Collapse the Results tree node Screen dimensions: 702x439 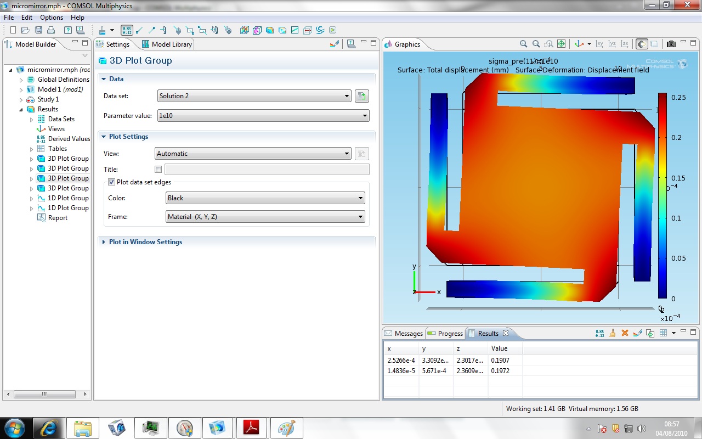pos(21,109)
